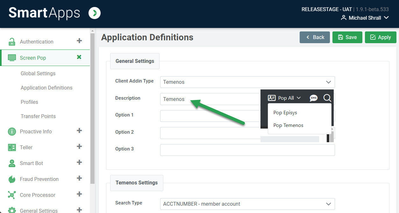
Task: Click the Application Definitions page heading
Action: 147,37
